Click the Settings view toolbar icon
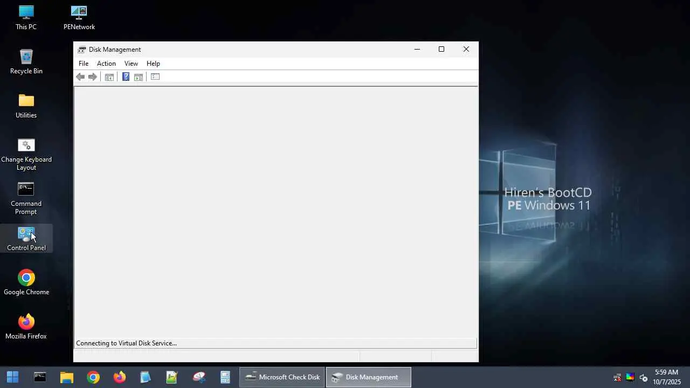Viewport: 690px width, 388px height. 155,77
